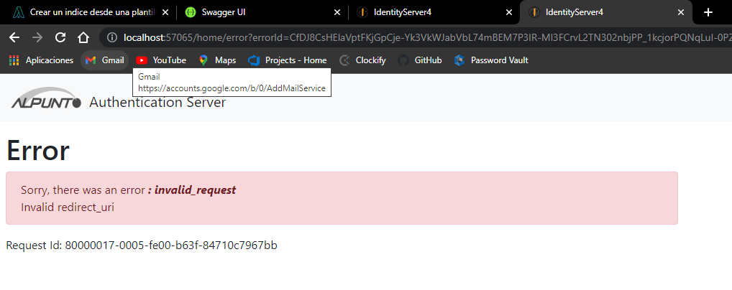732x290 pixels.
Task: Close the Swagger UI tab
Action: (337, 12)
